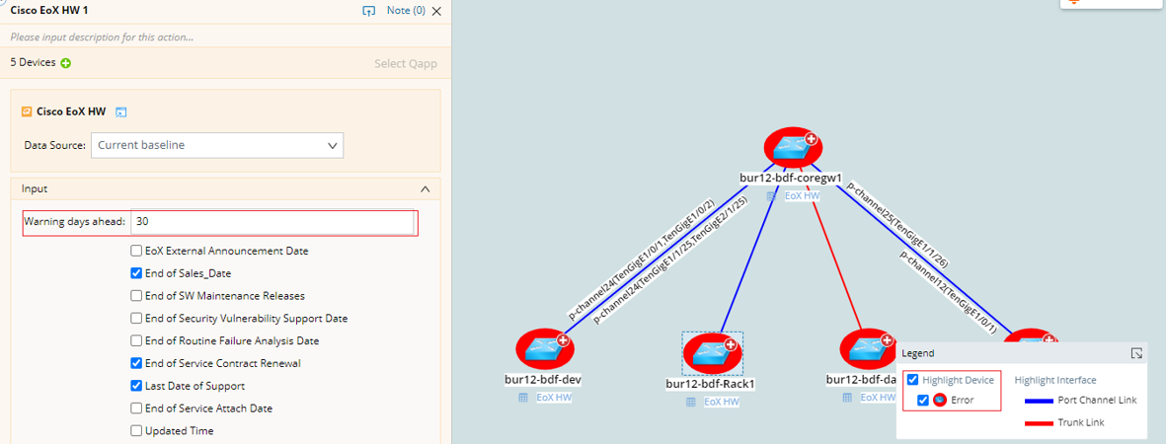Open the Note (0) link
The image size is (1166, 445).
click(x=406, y=11)
